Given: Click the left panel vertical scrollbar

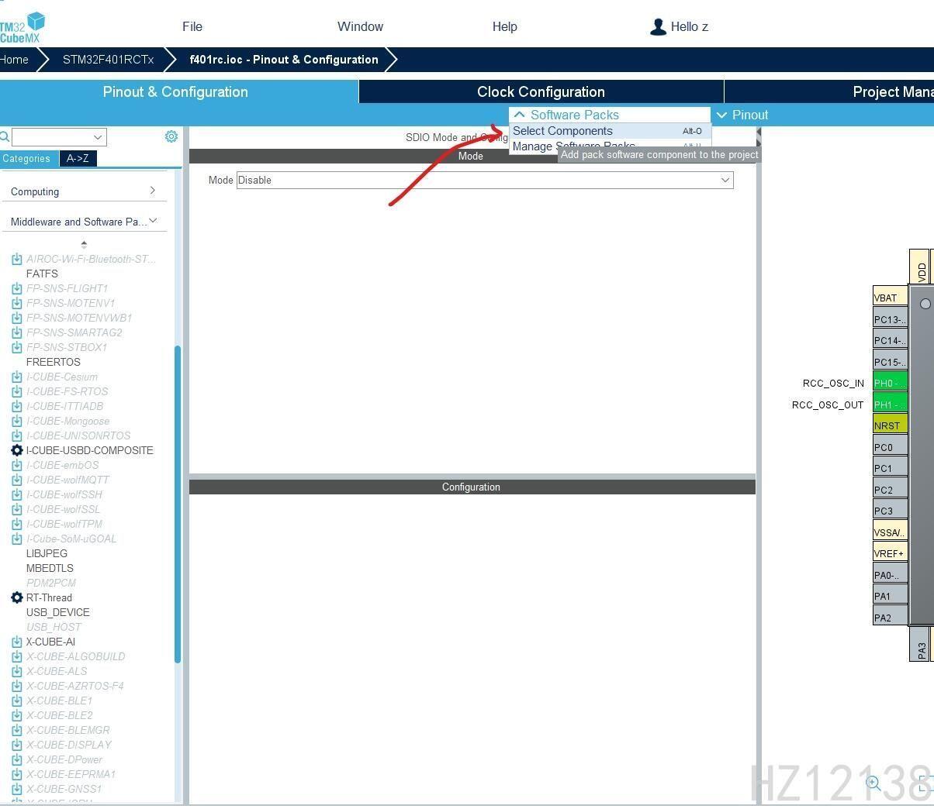Looking at the screenshot, I should pyautogui.click(x=178, y=504).
